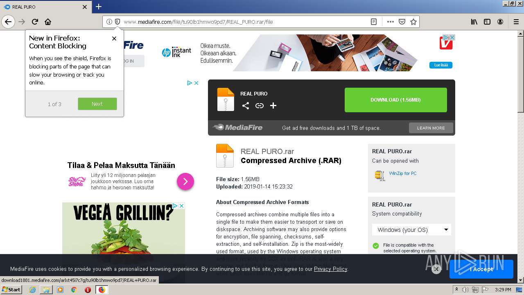524x295 pixels.
Task: Go back to the previous page
Action: point(8,22)
